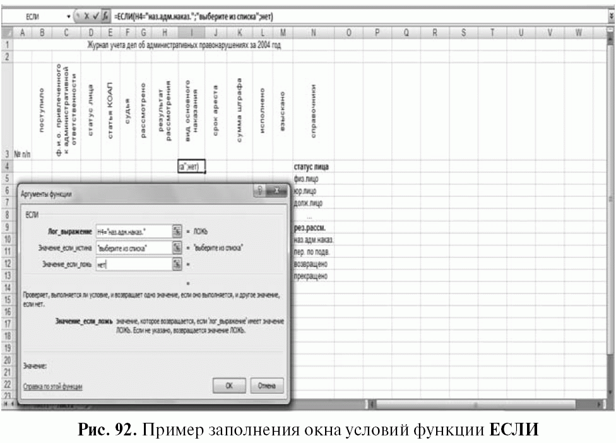Image resolution: width=616 pixels, height=443 pixels.
Task: Click the rotated 'статья КОАП' header cell
Action: [x=110, y=111]
